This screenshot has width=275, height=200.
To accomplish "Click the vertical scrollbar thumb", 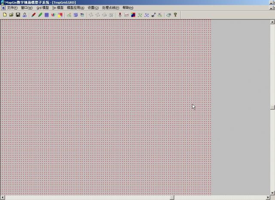I will 272,107.
